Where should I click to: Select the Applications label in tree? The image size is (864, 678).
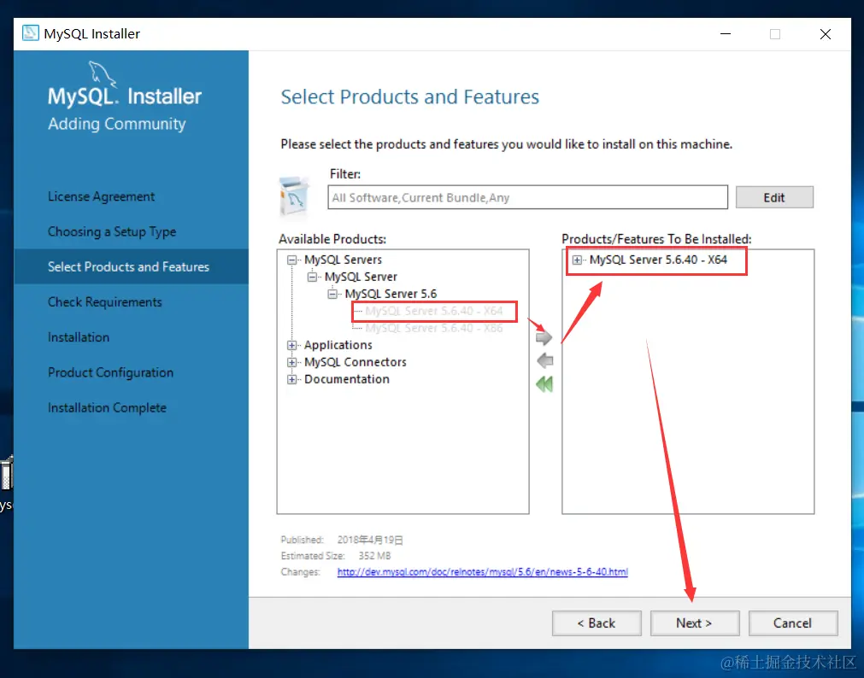pyautogui.click(x=338, y=345)
